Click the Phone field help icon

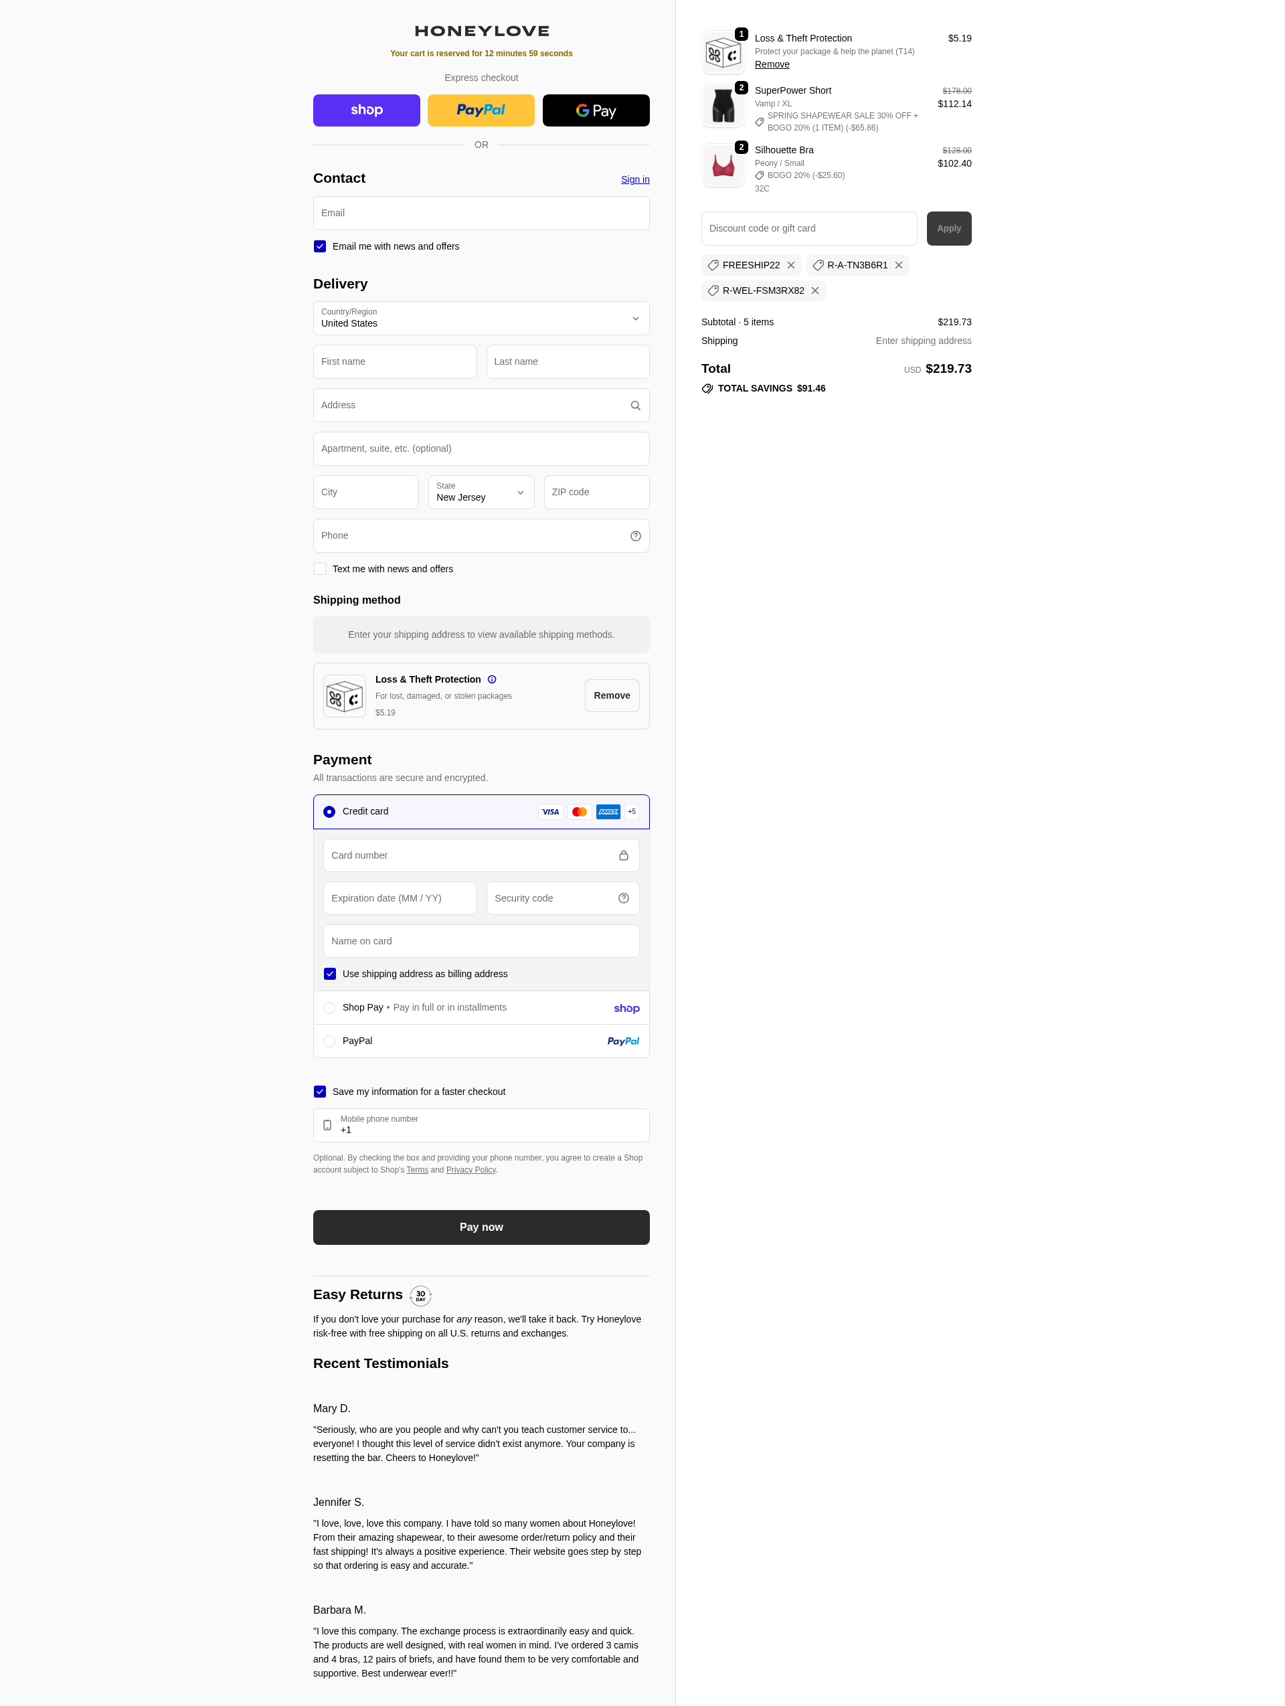point(634,536)
